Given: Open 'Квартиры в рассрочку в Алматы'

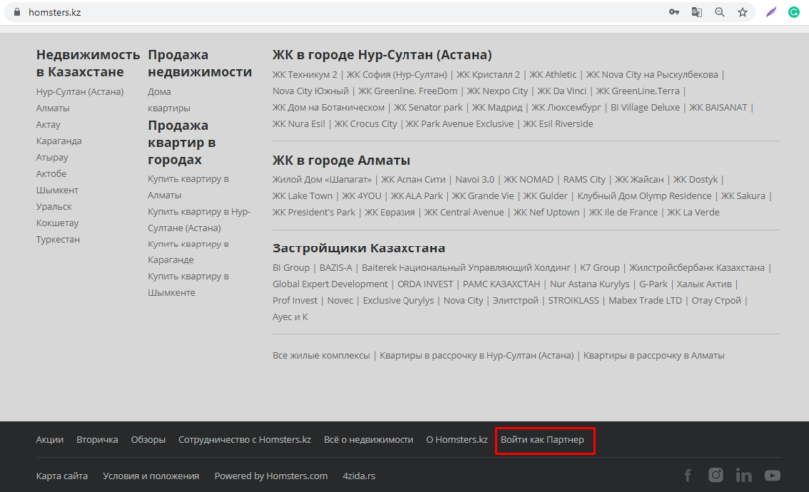Looking at the screenshot, I should click(653, 355).
